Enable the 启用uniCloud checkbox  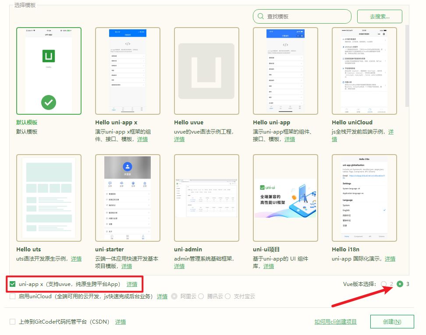coord(13,296)
